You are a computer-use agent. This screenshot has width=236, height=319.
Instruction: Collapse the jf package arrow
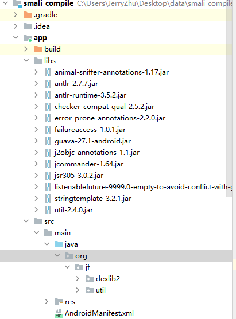(67, 267)
